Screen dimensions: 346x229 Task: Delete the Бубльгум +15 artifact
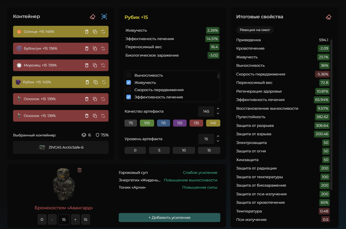[x=87, y=48]
